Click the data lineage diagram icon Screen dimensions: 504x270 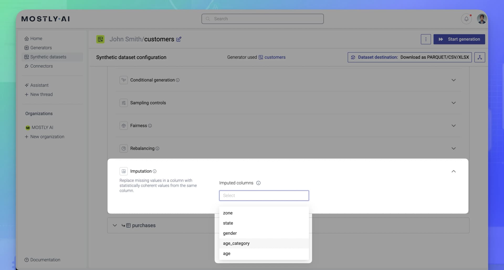[479, 57]
